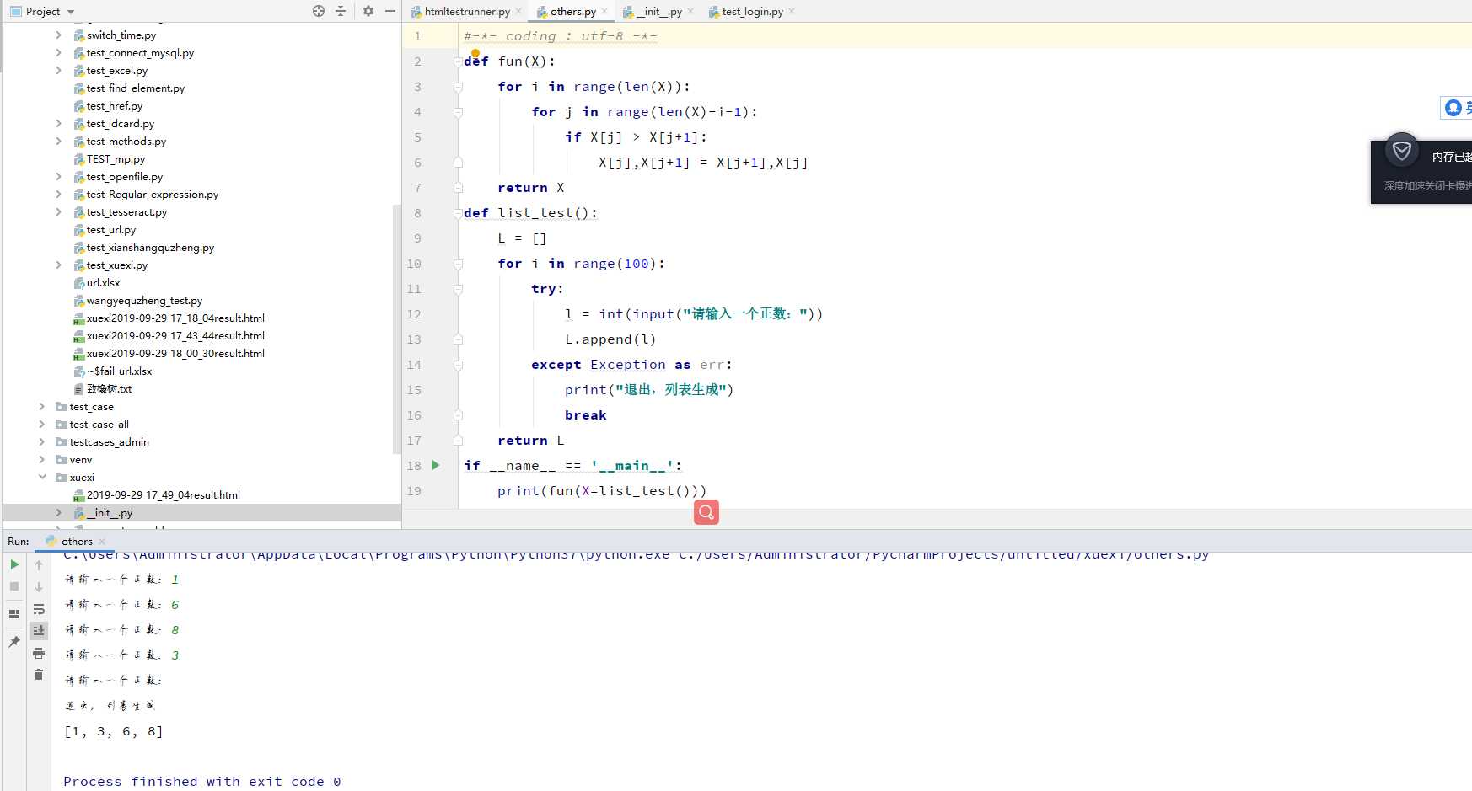1472x791 pixels.
Task: Select test_find_element.py in project tree
Action: point(135,88)
